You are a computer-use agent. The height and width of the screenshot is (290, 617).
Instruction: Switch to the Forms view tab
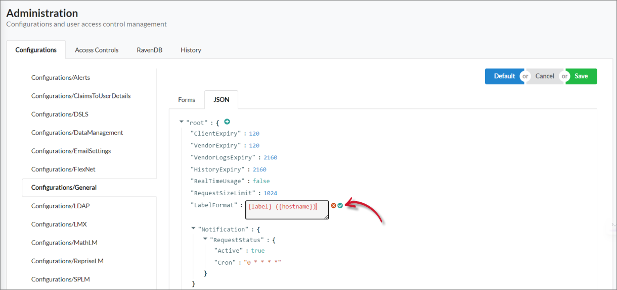pos(187,100)
